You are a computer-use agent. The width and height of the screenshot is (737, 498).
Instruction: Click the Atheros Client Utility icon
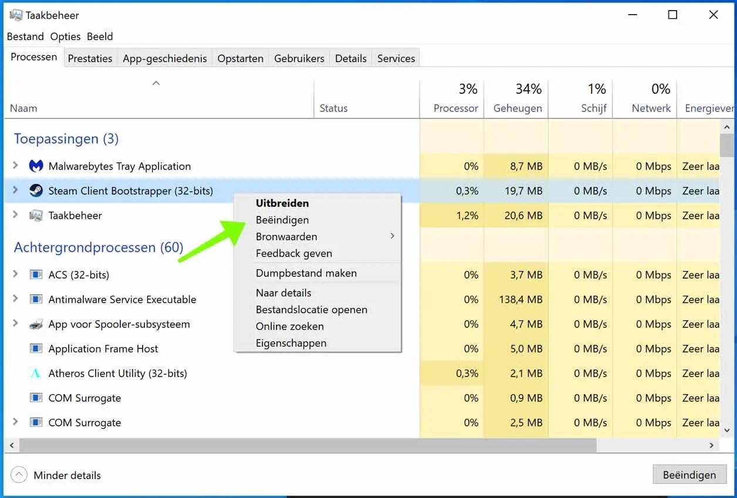(36, 373)
